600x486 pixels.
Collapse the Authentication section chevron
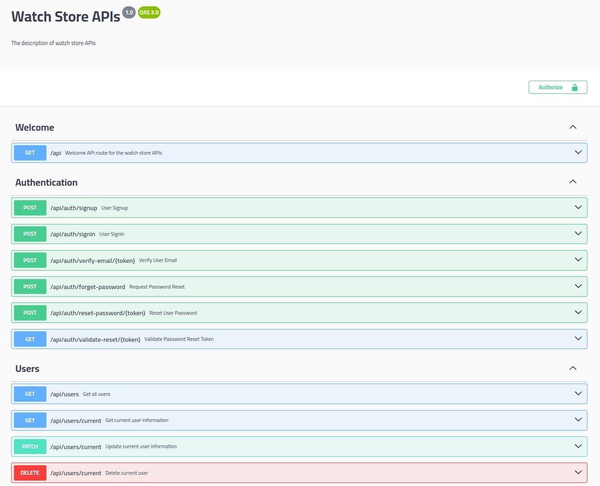573,182
